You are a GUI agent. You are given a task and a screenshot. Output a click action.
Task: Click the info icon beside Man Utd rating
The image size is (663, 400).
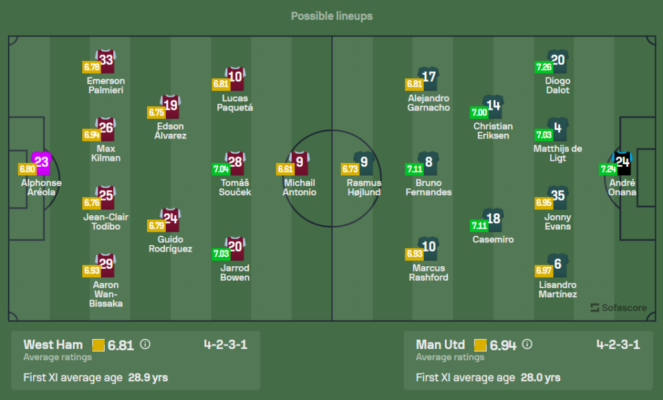527,344
